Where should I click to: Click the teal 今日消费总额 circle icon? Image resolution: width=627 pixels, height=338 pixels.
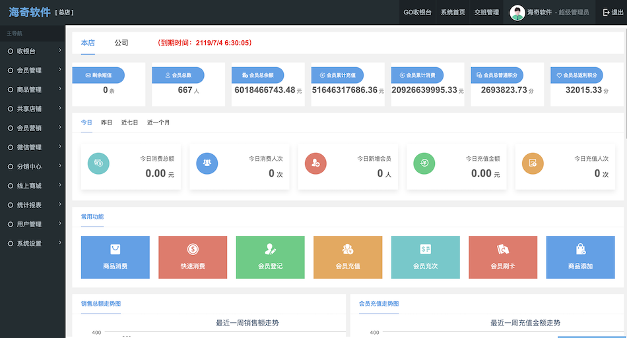coord(98,163)
